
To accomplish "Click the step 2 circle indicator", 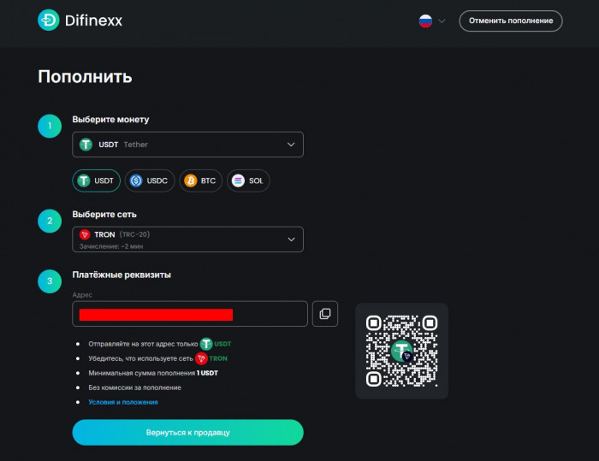I will [50, 221].
